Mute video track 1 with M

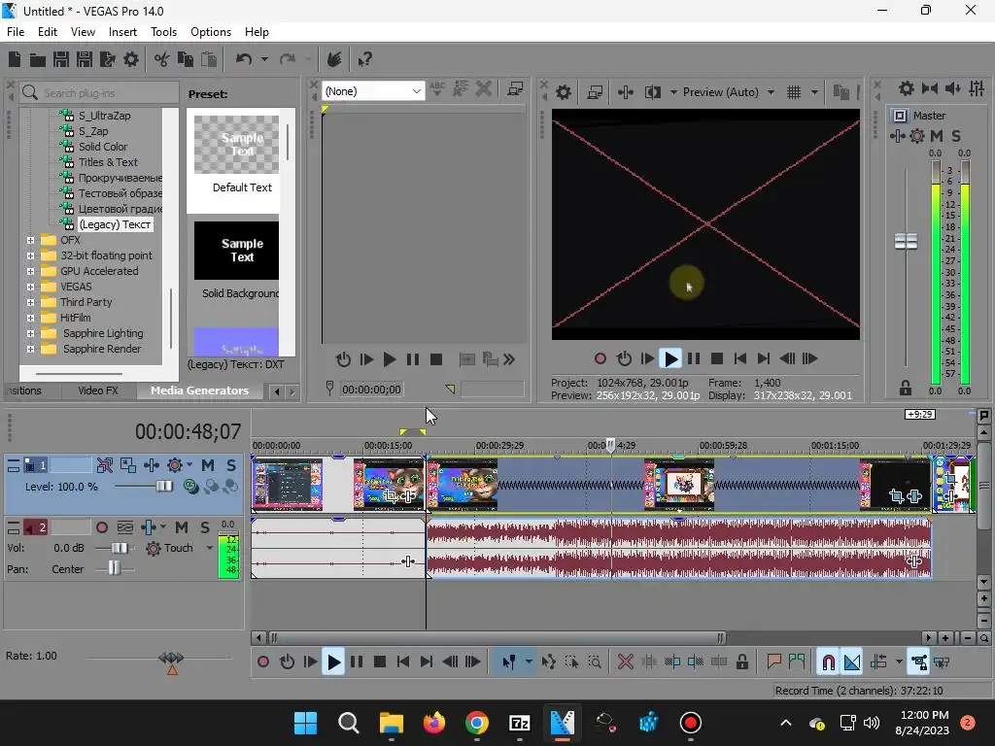(208, 465)
